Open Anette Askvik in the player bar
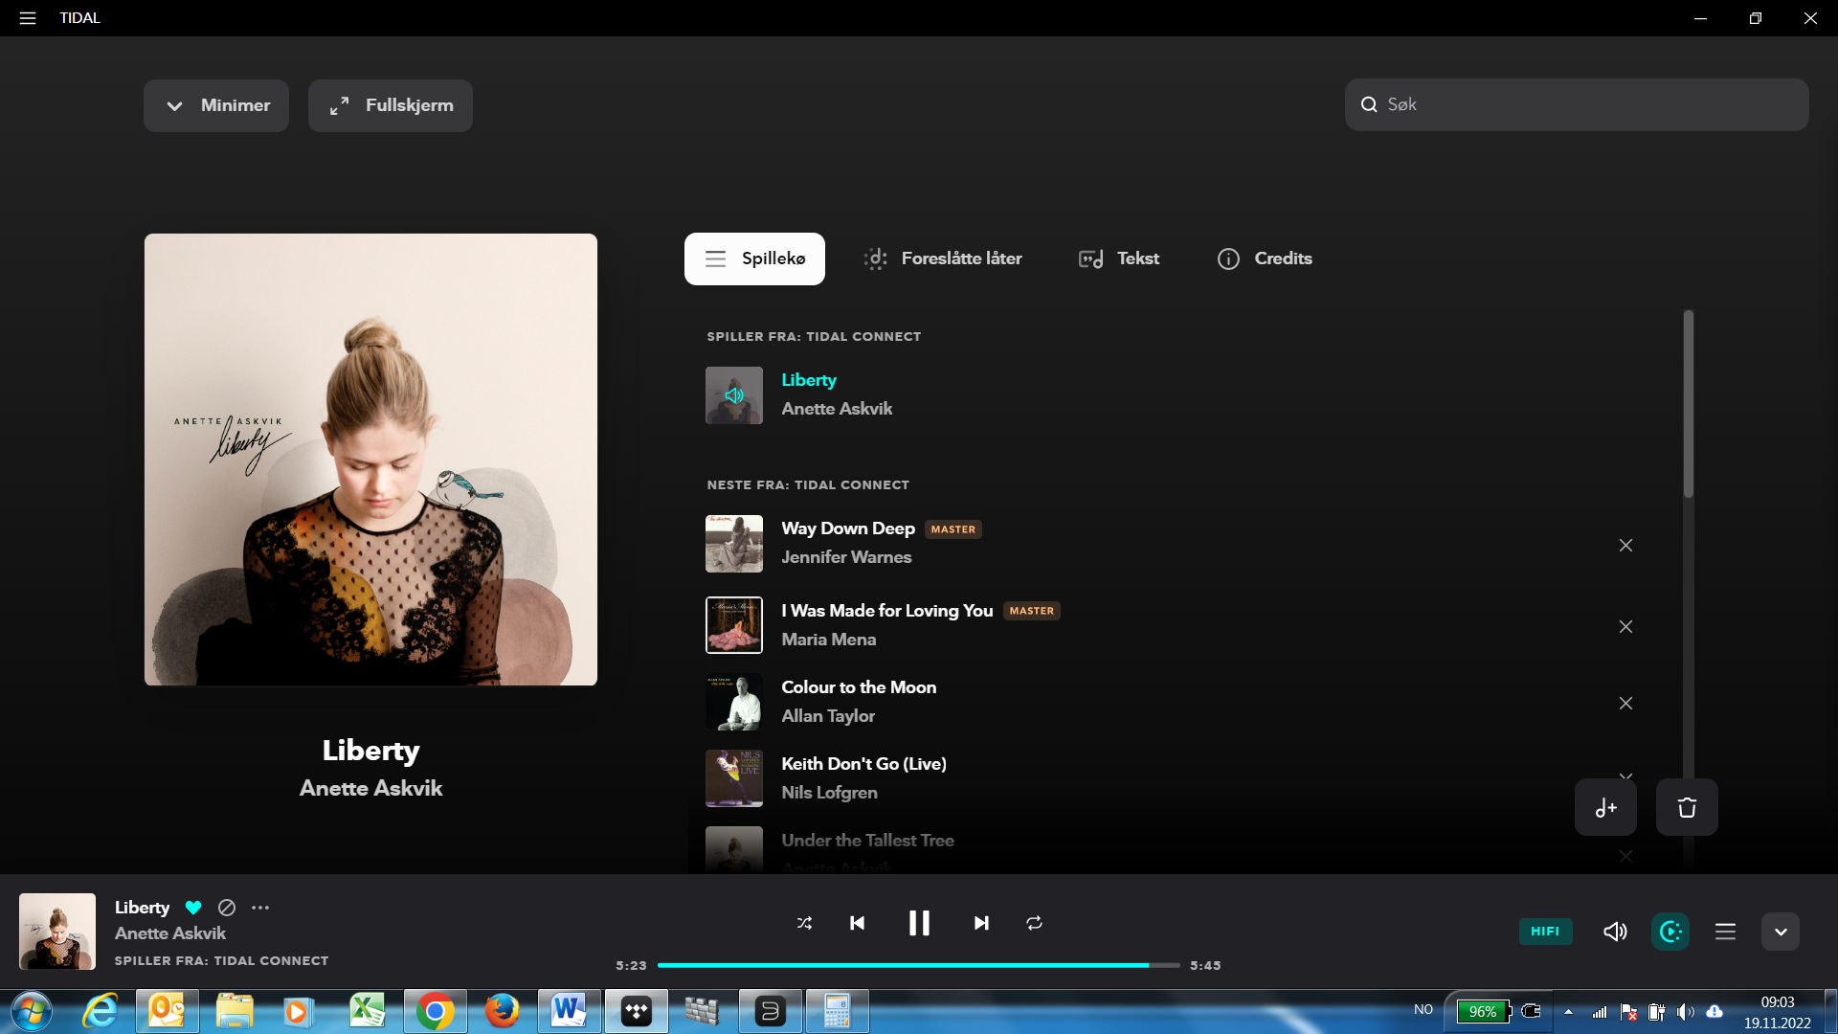Viewport: 1838px width, 1034px height. pyautogui.click(x=170, y=933)
